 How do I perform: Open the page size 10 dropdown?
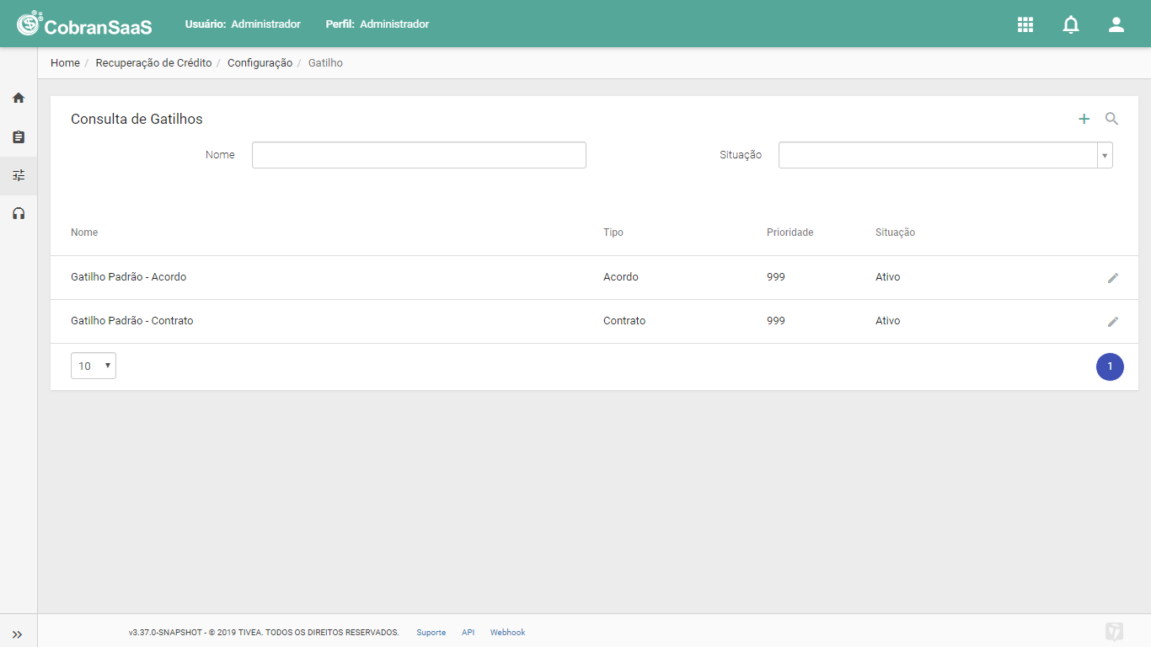click(94, 366)
